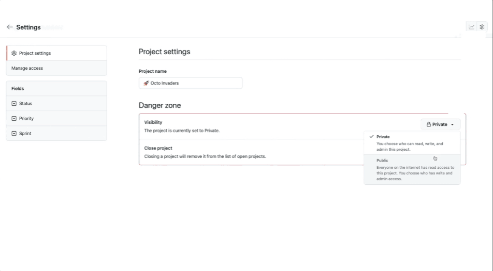Click the Priority field's single-select icon
The width and height of the screenshot is (493, 271).
point(14,119)
